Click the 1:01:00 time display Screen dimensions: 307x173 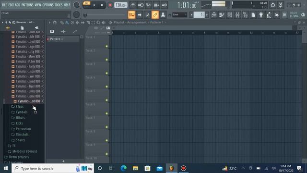point(187,5)
